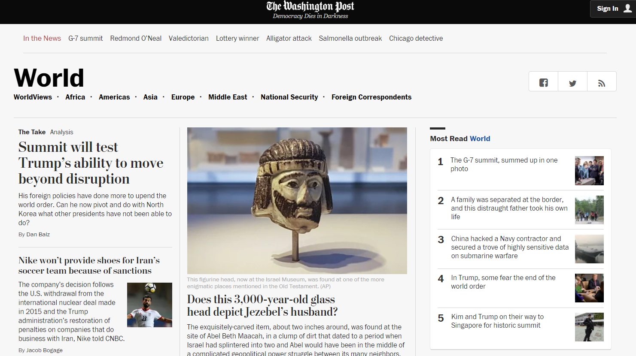Click the 'In the News' label
636x356 pixels.
point(42,38)
